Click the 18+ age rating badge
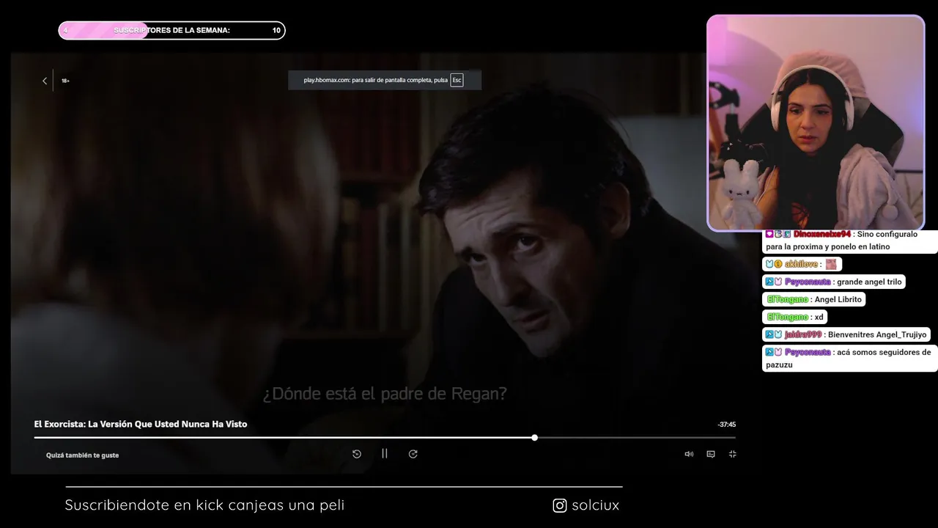Image resolution: width=938 pixels, height=528 pixels. click(65, 81)
